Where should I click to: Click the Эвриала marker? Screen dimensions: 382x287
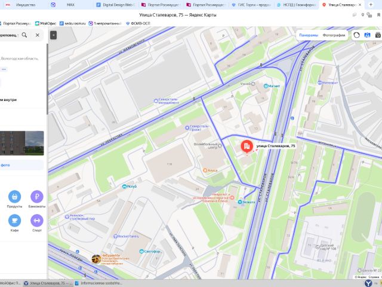tap(240, 202)
